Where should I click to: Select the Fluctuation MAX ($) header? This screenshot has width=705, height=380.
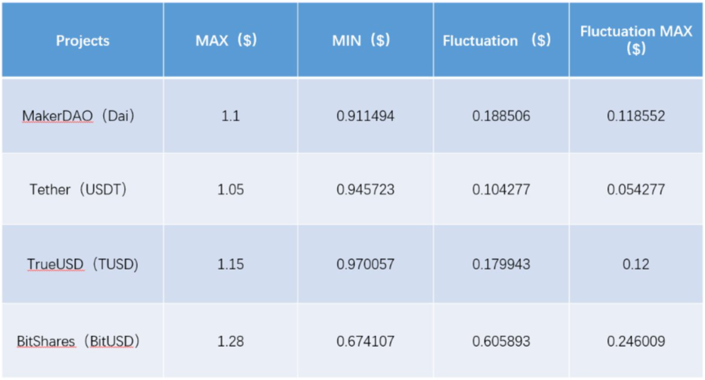(x=636, y=40)
